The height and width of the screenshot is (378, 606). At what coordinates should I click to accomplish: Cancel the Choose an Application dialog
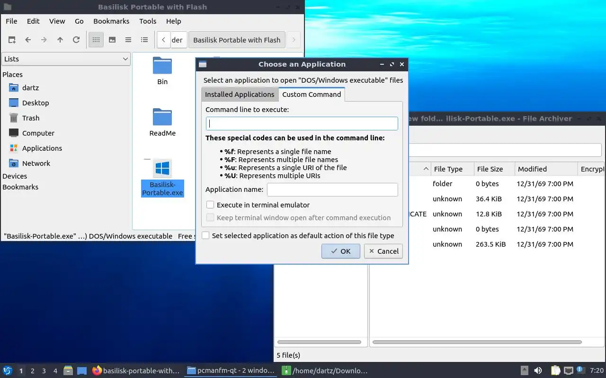(x=383, y=251)
